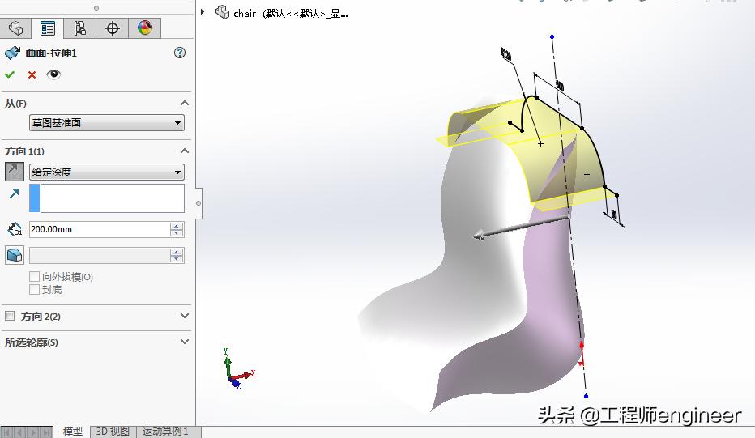The image size is (755, 438).
Task: Increase the depth value with up spinner
Action: 177,226
